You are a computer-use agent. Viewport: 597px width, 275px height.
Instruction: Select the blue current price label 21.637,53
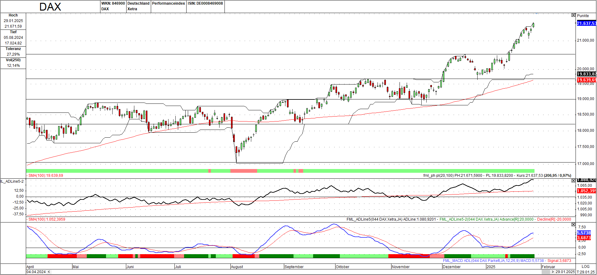tap(586, 23)
